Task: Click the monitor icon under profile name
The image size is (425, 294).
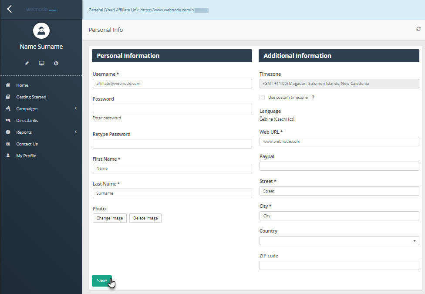Action: point(41,64)
